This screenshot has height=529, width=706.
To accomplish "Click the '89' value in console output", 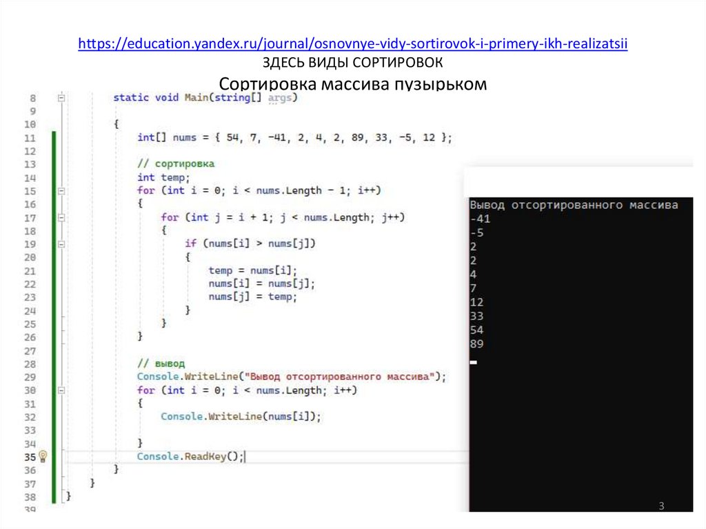I will point(476,344).
